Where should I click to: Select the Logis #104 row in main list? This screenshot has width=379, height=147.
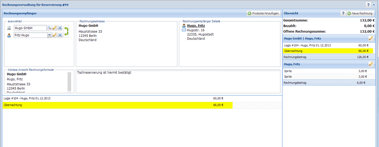click(117, 98)
